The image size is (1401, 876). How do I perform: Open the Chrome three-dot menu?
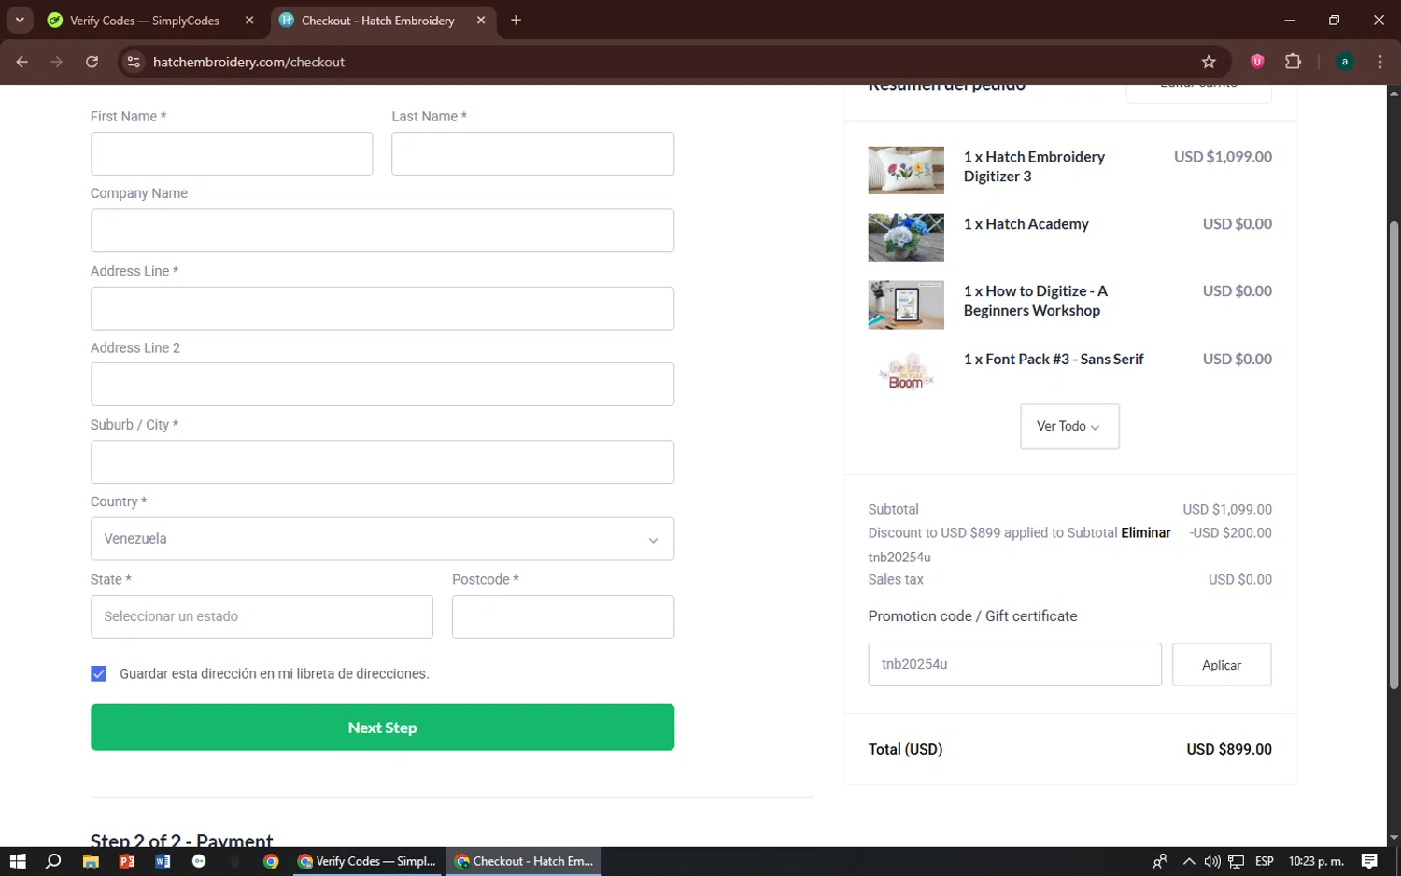pos(1380,62)
